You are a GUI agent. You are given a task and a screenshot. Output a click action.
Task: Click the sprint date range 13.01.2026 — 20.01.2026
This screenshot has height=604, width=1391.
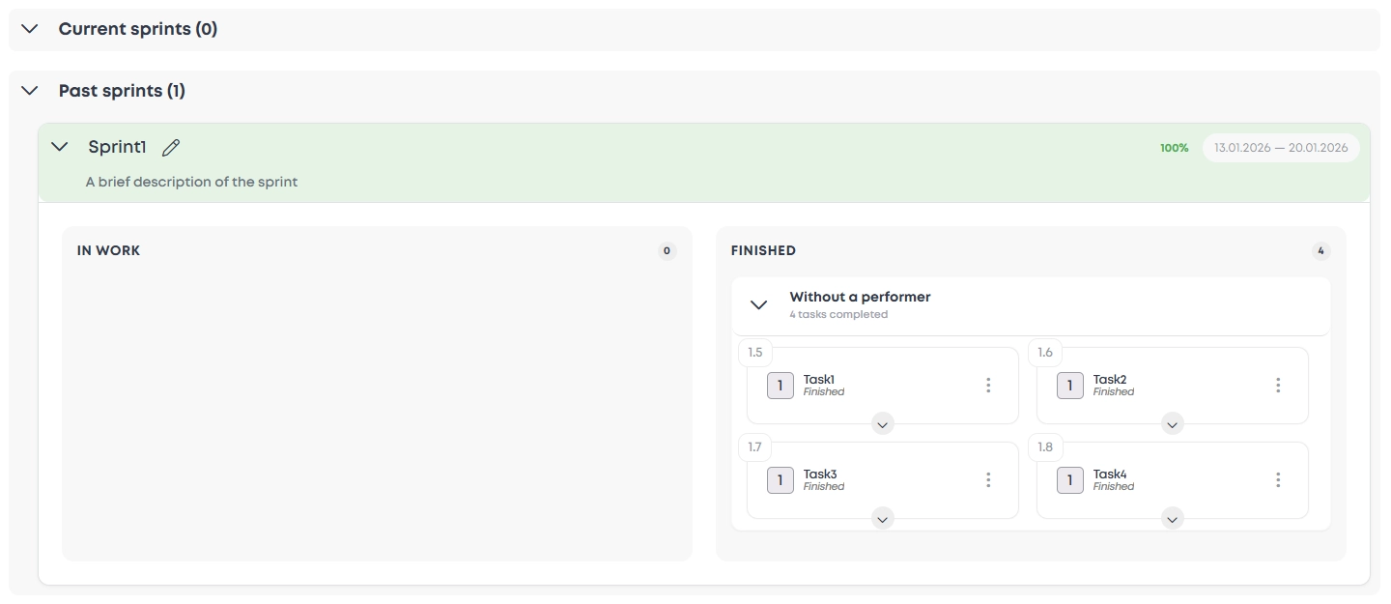(1281, 148)
